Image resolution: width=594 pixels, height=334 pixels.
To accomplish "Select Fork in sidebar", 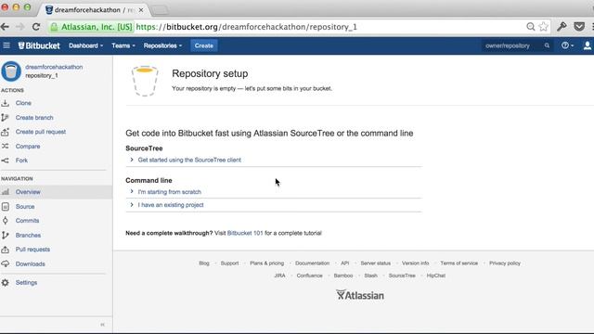I will pos(21,161).
